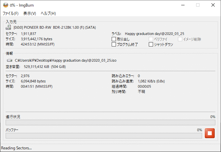Click the Happy graduation day label text
Image resolution: width=221 pixels, height=152 pixels.
[154, 34]
